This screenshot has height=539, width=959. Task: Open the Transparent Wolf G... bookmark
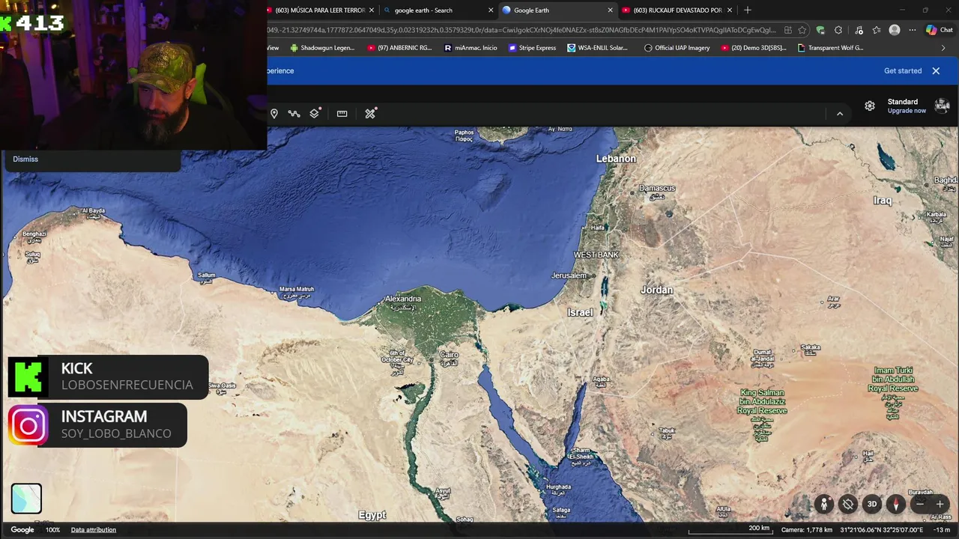pos(830,47)
